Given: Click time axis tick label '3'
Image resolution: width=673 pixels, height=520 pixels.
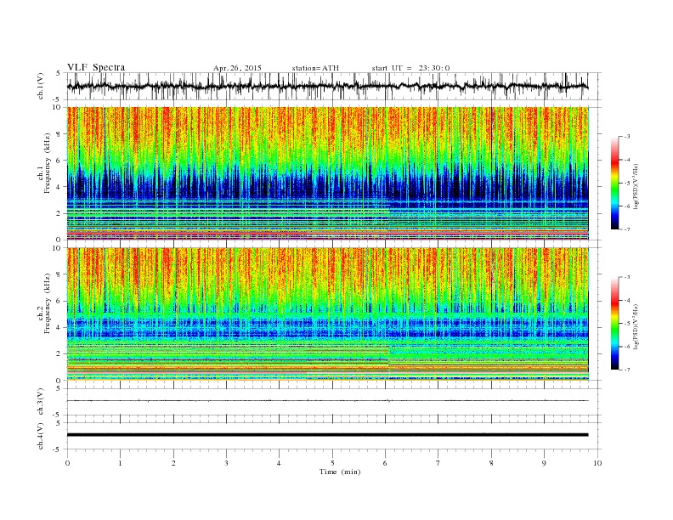Looking at the screenshot, I should click(x=226, y=463).
